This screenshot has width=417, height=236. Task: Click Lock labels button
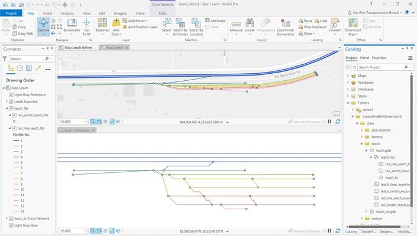click(x=321, y=21)
